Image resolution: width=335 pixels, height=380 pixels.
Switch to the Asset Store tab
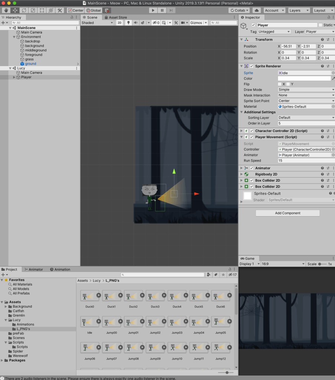pos(115,17)
